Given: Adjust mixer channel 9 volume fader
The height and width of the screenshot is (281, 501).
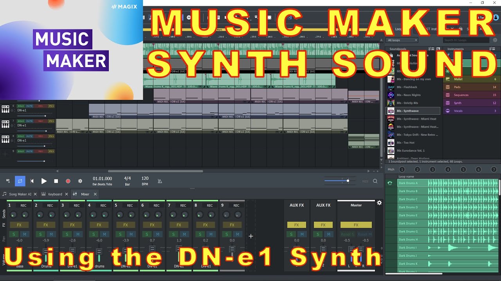Looking at the screenshot, I should pyautogui.click(x=232, y=249).
